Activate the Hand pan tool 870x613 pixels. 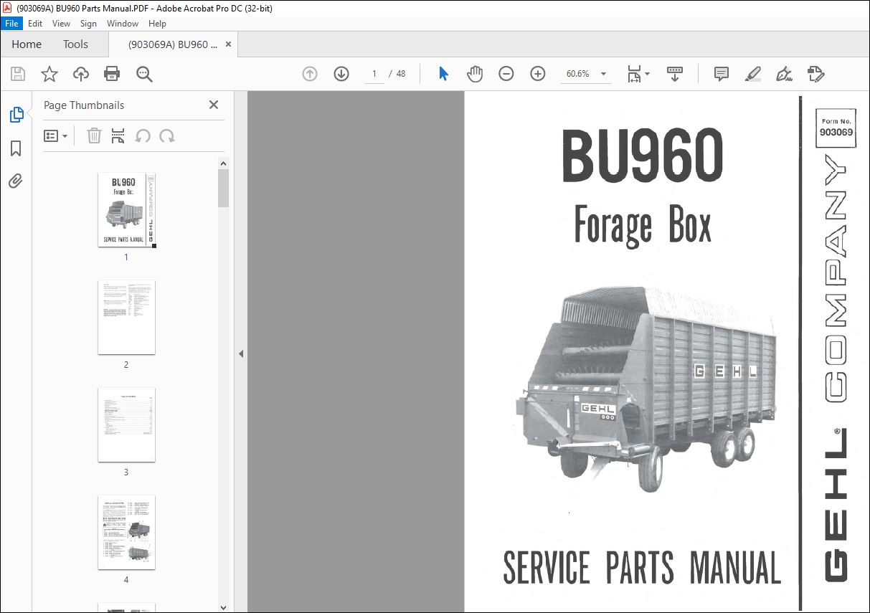tap(475, 74)
